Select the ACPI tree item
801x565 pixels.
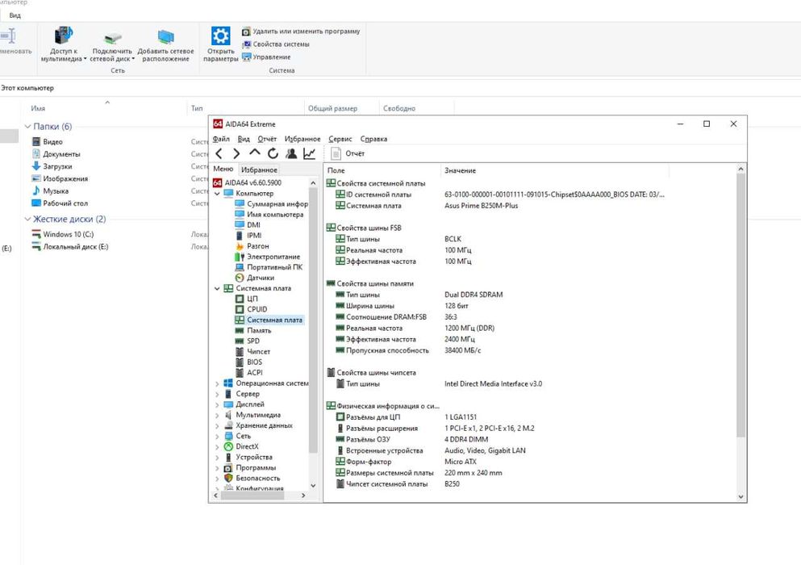248,373
